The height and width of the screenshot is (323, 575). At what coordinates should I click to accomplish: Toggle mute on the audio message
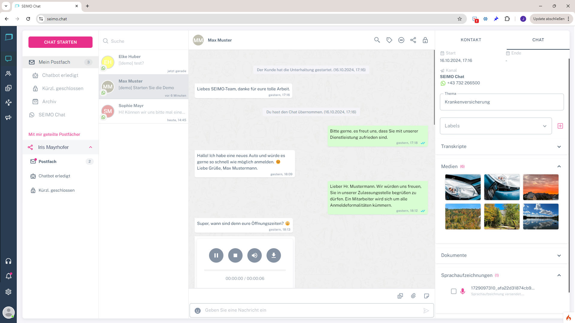coord(255,255)
